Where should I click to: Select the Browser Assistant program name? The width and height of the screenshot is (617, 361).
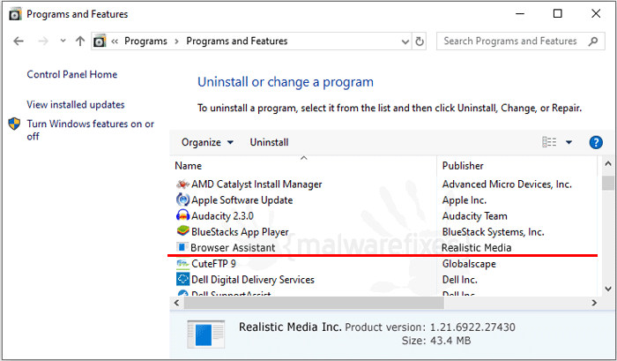[233, 247]
